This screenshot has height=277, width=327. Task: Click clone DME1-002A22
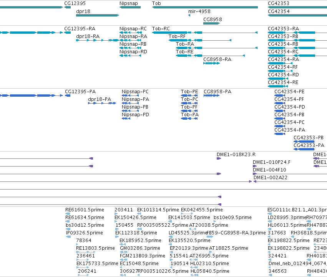[x=290, y=181]
